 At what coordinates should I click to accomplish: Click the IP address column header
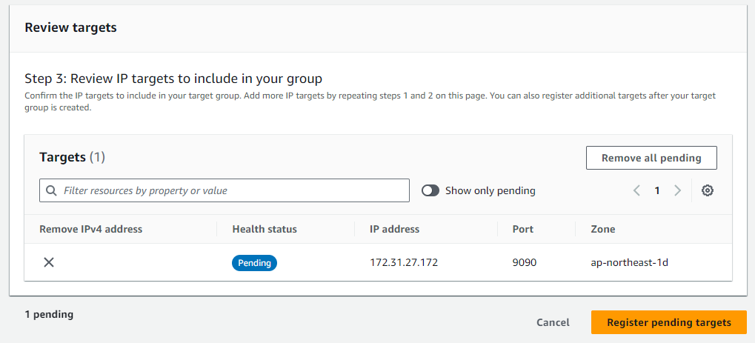394,230
